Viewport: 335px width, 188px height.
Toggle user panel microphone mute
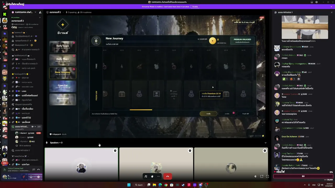click(x=24, y=177)
